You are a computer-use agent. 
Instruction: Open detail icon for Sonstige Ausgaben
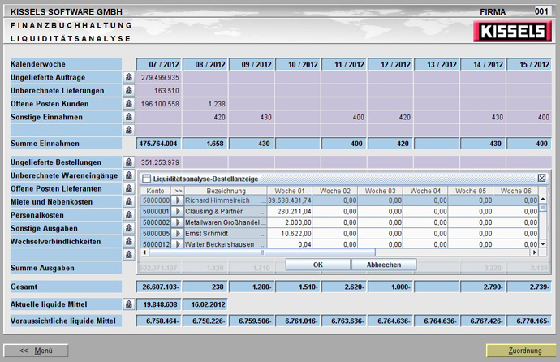pos(128,228)
